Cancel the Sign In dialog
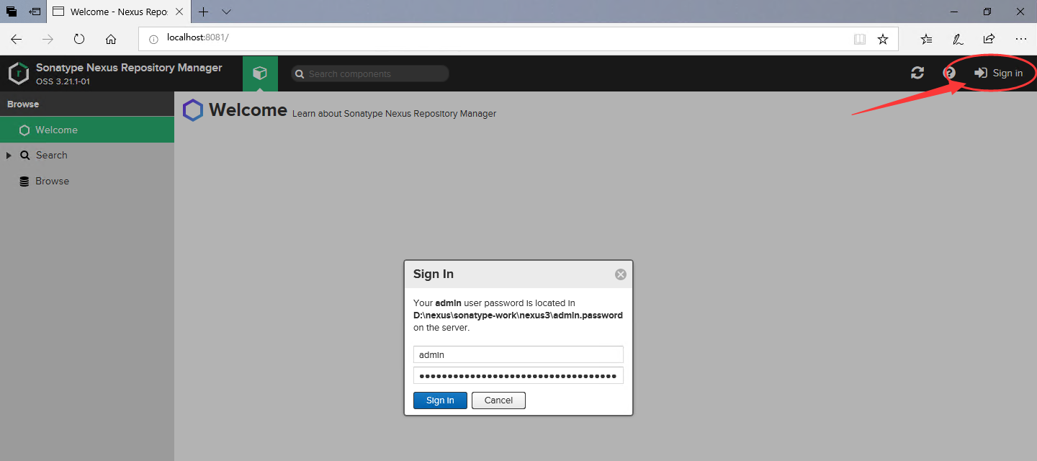The height and width of the screenshot is (461, 1037). click(498, 400)
